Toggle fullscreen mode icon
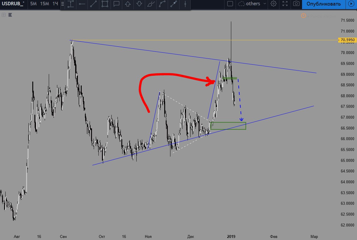The height and width of the screenshot is (240, 357). point(285,4)
